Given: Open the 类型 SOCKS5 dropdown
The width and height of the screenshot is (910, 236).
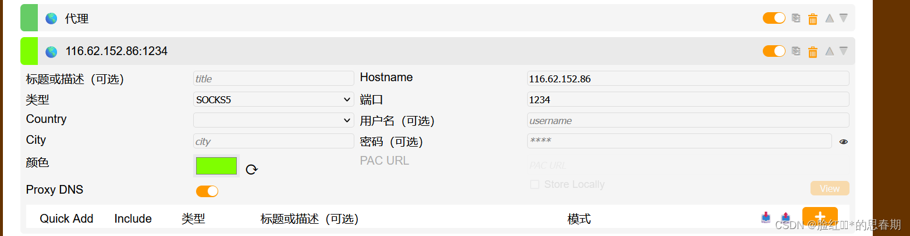Looking at the screenshot, I should [x=273, y=100].
